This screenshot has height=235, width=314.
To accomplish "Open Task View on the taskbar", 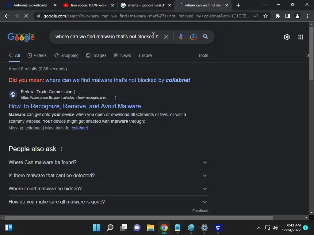I will click(x=124, y=228).
